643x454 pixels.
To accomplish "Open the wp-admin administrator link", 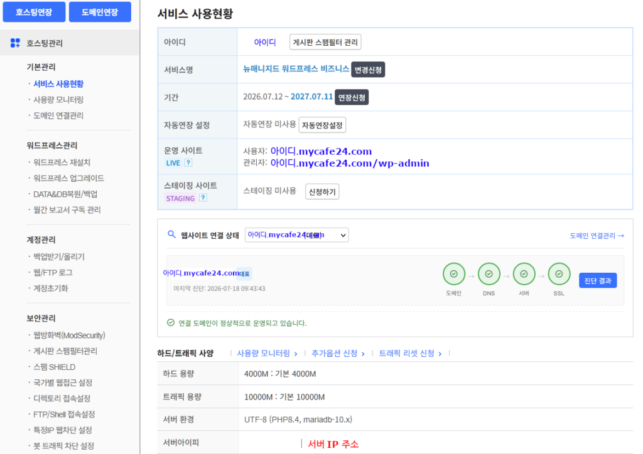I will (x=350, y=163).
